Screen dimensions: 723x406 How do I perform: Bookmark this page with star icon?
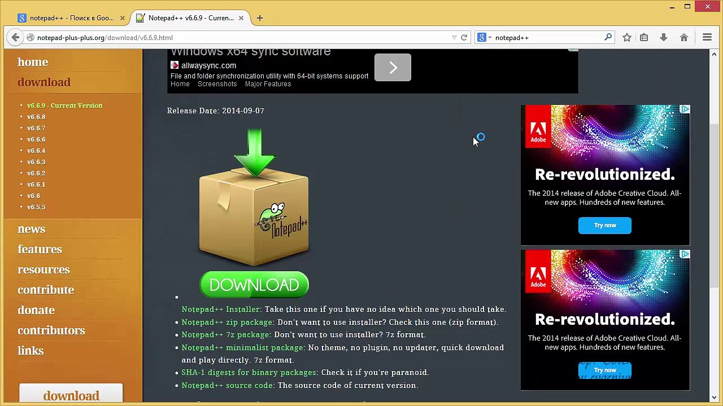click(626, 37)
